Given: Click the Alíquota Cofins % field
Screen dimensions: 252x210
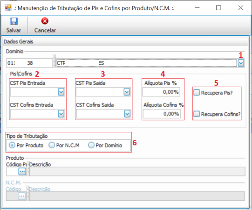Looking at the screenshot, I should pyautogui.click(x=162, y=114).
